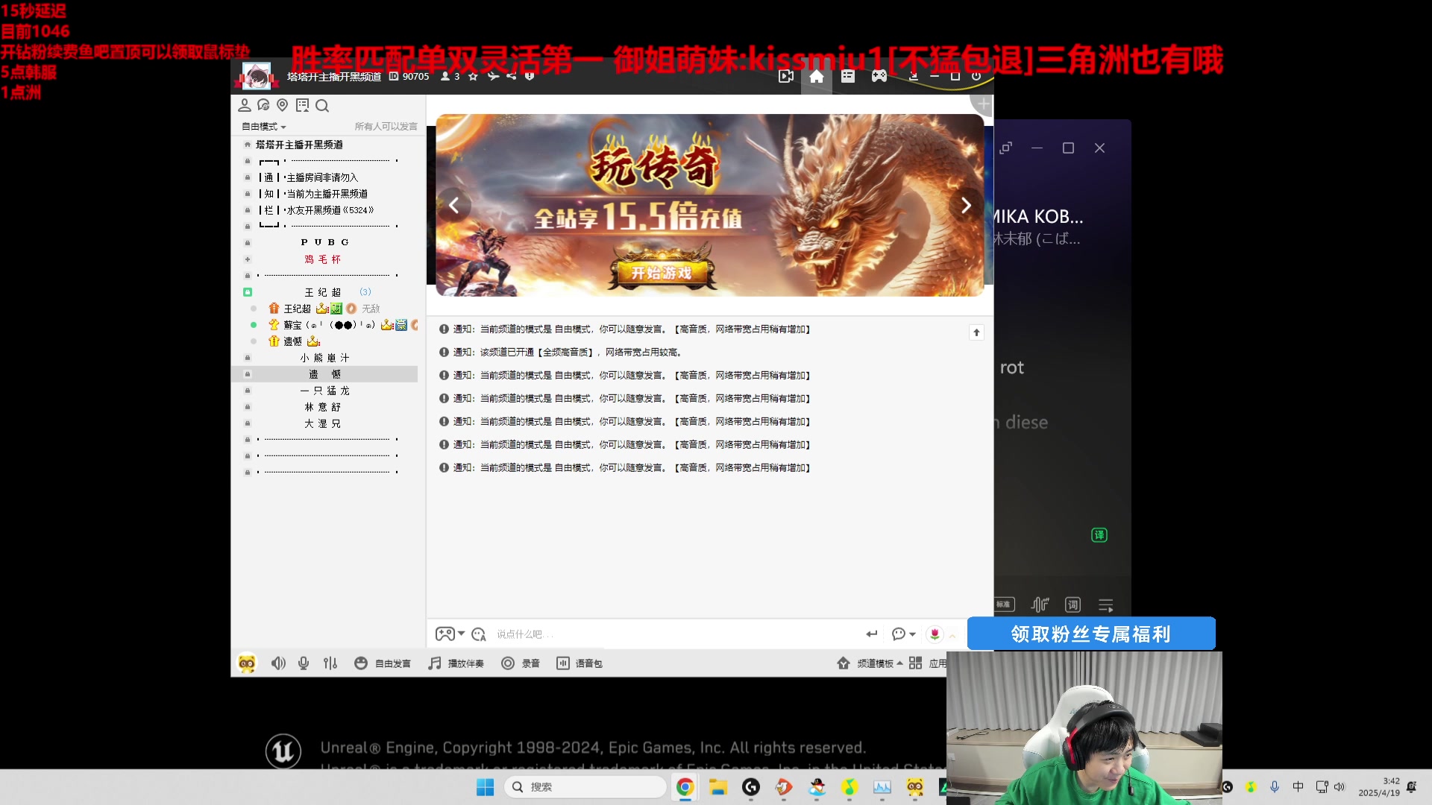Open Google Chrome from the taskbar
Screen dimensions: 1432x805
[x=685, y=787]
